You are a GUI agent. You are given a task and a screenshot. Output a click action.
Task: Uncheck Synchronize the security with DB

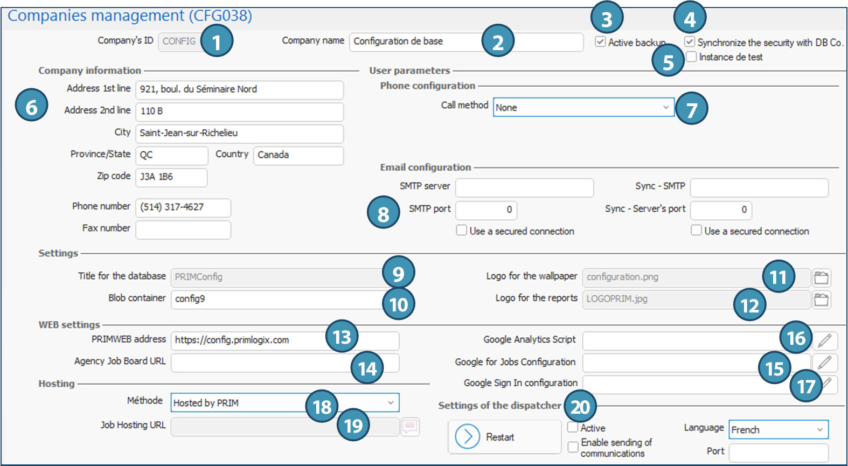click(690, 42)
